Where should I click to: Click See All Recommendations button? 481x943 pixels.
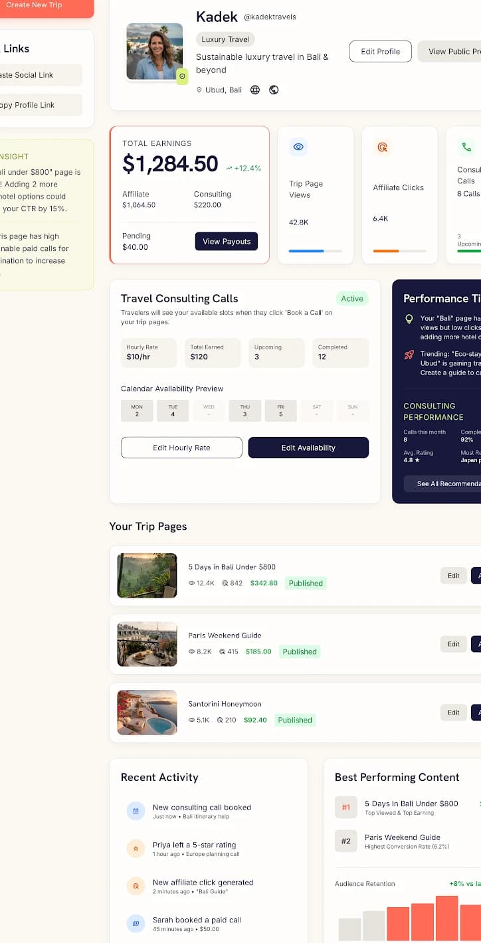(442, 483)
